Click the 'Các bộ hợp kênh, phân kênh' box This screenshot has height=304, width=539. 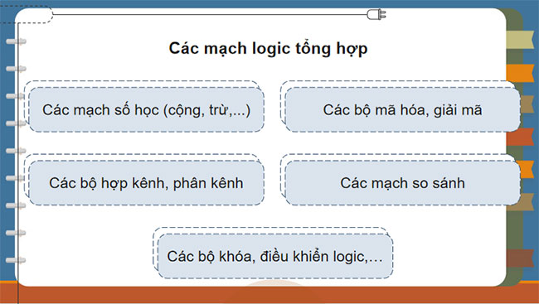click(147, 183)
